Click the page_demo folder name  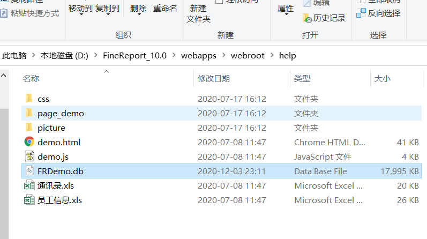point(61,114)
